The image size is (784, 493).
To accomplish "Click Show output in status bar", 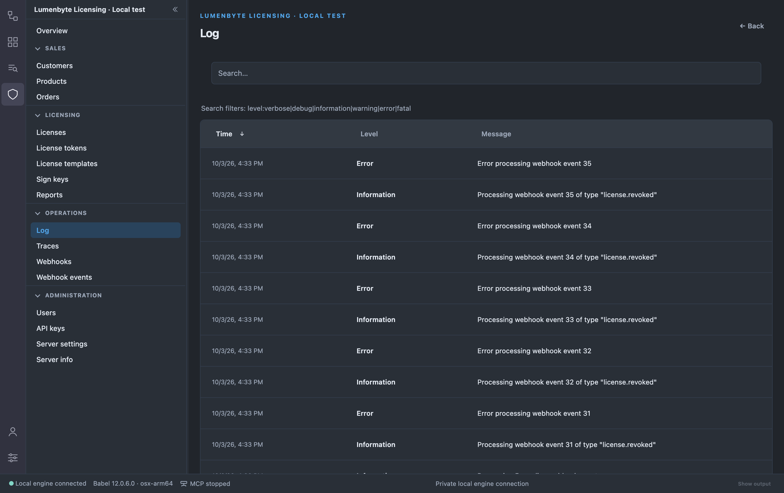I will [x=754, y=484].
